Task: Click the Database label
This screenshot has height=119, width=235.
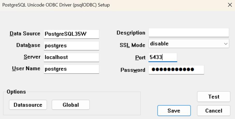Action: [28, 45]
